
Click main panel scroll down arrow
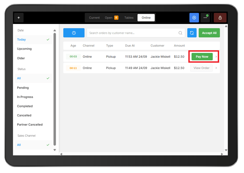click(x=226, y=150)
